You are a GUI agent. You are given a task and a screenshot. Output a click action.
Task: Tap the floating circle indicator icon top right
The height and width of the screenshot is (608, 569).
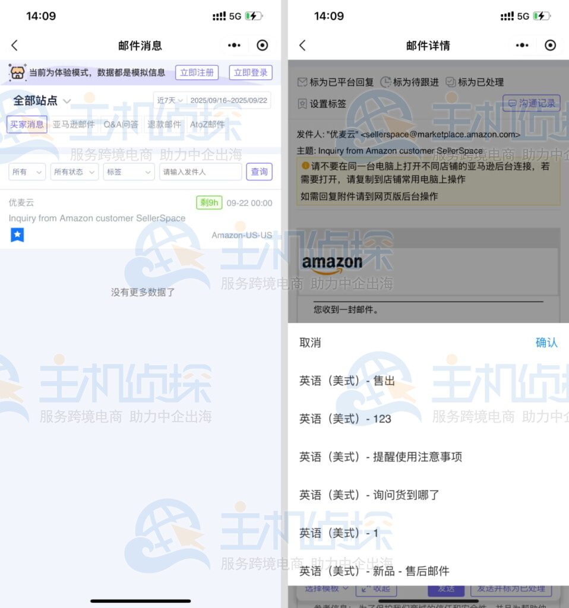[x=262, y=45]
